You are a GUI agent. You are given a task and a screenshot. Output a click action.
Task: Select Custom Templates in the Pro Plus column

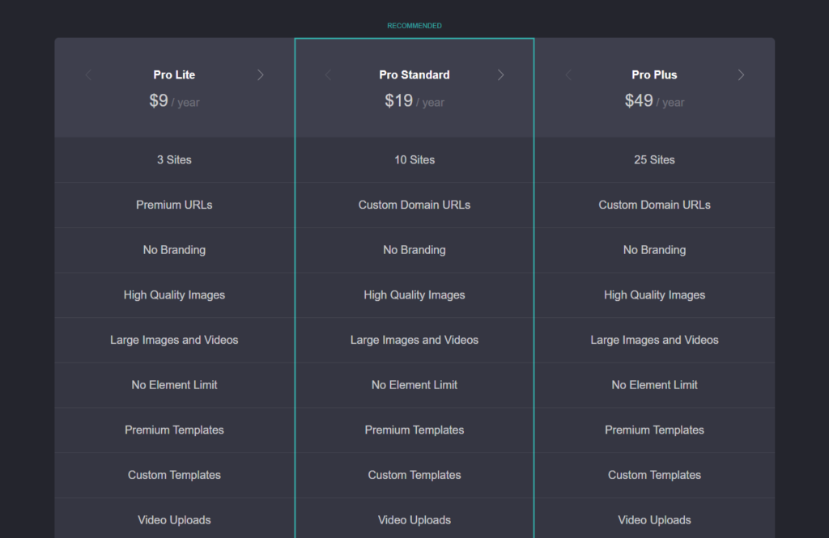(x=654, y=475)
